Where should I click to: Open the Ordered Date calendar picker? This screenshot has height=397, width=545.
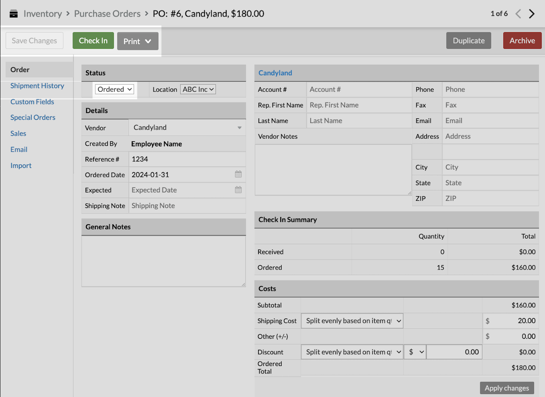tap(238, 174)
